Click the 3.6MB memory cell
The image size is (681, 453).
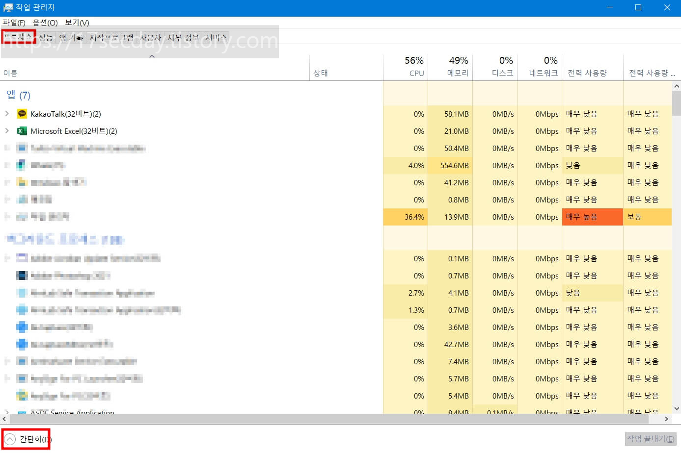click(x=450, y=327)
